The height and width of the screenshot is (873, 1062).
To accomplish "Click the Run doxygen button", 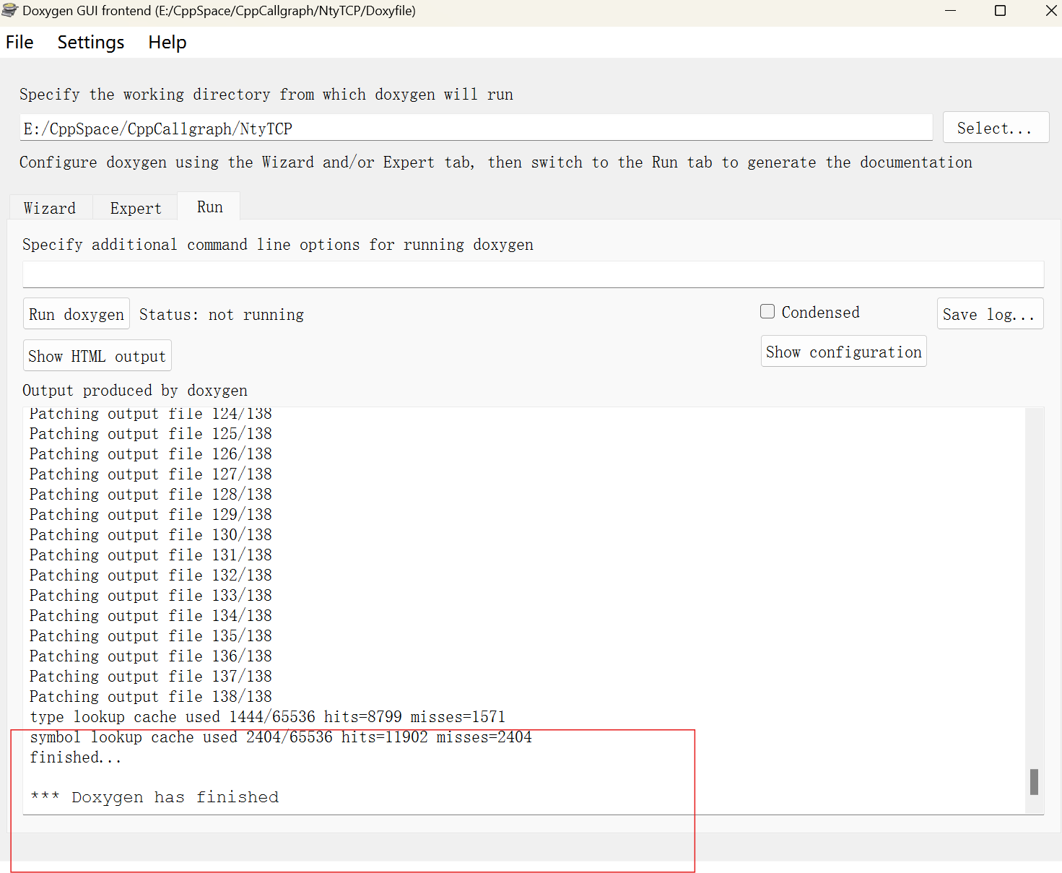I will 77,314.
